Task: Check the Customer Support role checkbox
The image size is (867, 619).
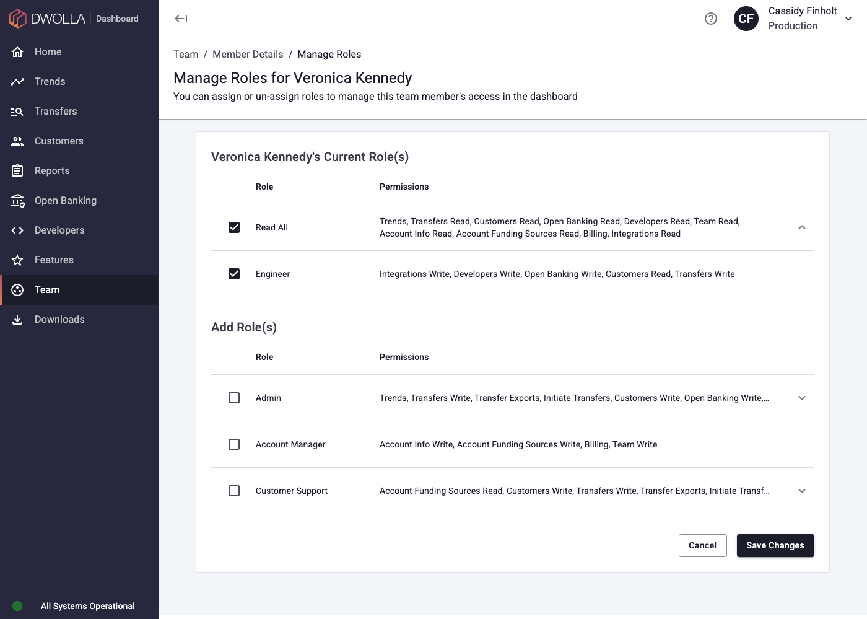Action: point(234,491)
